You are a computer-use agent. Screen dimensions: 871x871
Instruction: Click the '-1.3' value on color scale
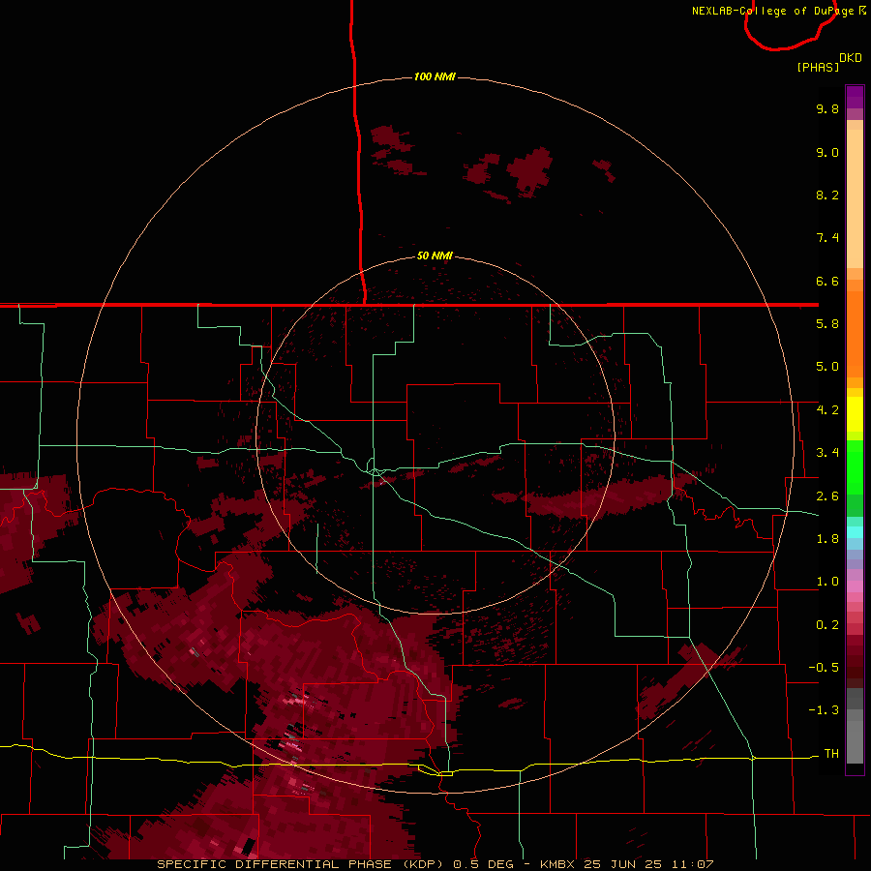pyautogui.click(x=824, y=710)
